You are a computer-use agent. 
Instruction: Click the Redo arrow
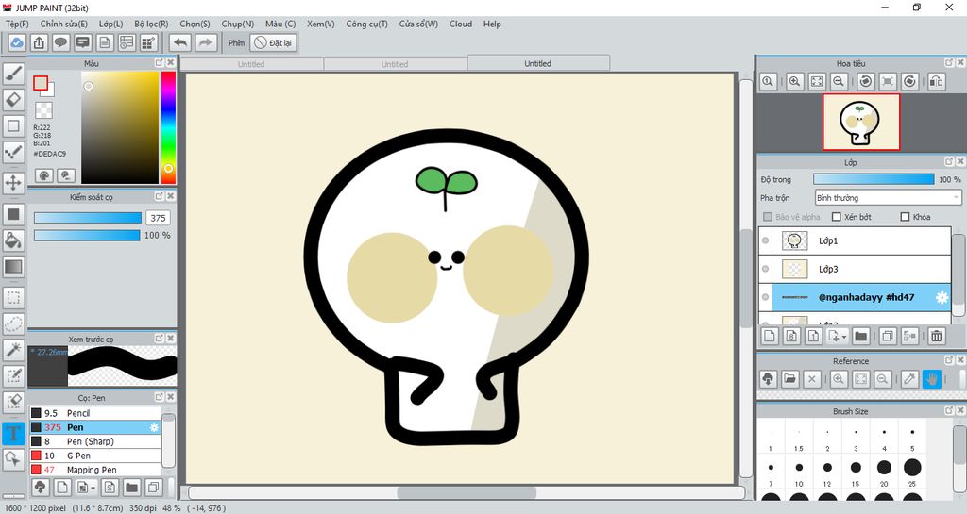205,42
